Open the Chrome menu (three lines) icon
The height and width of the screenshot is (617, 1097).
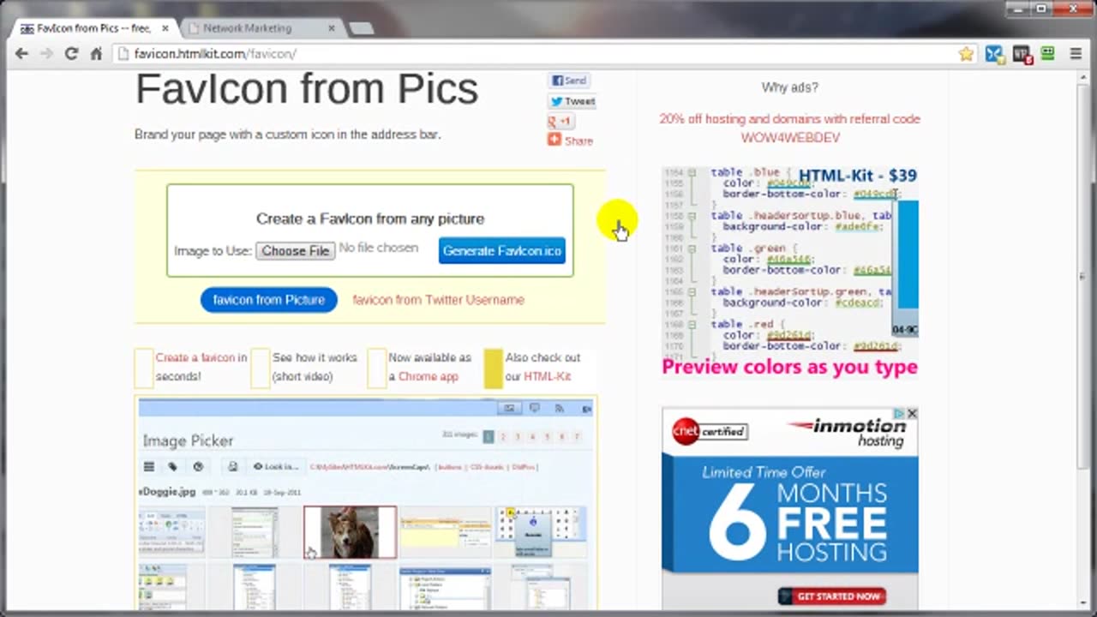(x=1076, y=53)
